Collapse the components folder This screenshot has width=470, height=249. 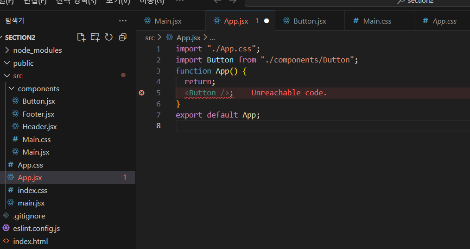(12, 88)
